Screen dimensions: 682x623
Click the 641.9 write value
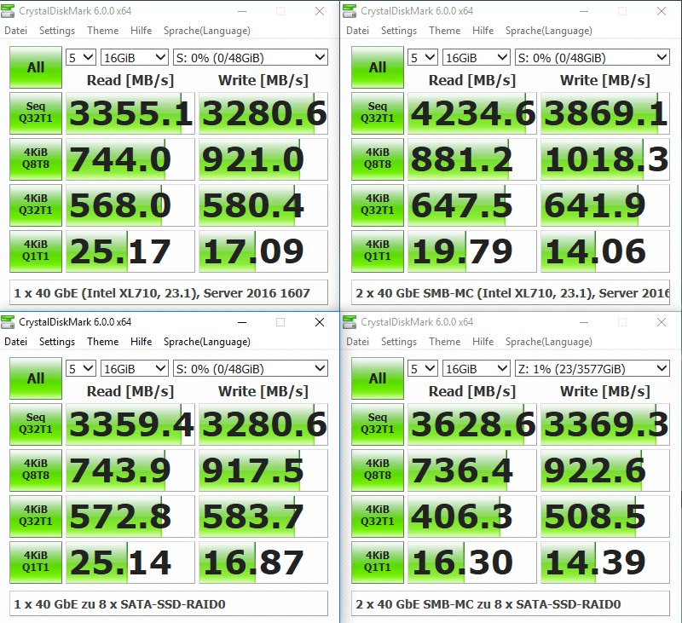[605, 205]
